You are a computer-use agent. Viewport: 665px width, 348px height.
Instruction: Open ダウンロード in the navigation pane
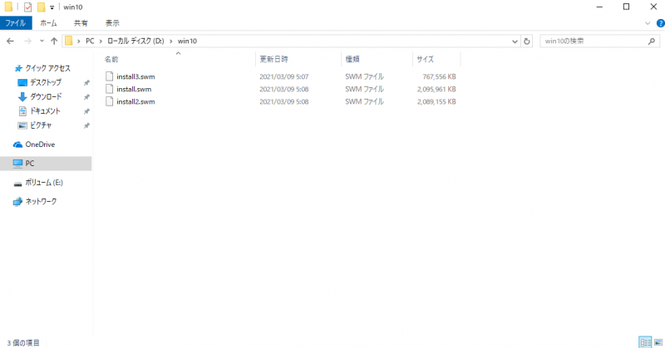(46, 96)
